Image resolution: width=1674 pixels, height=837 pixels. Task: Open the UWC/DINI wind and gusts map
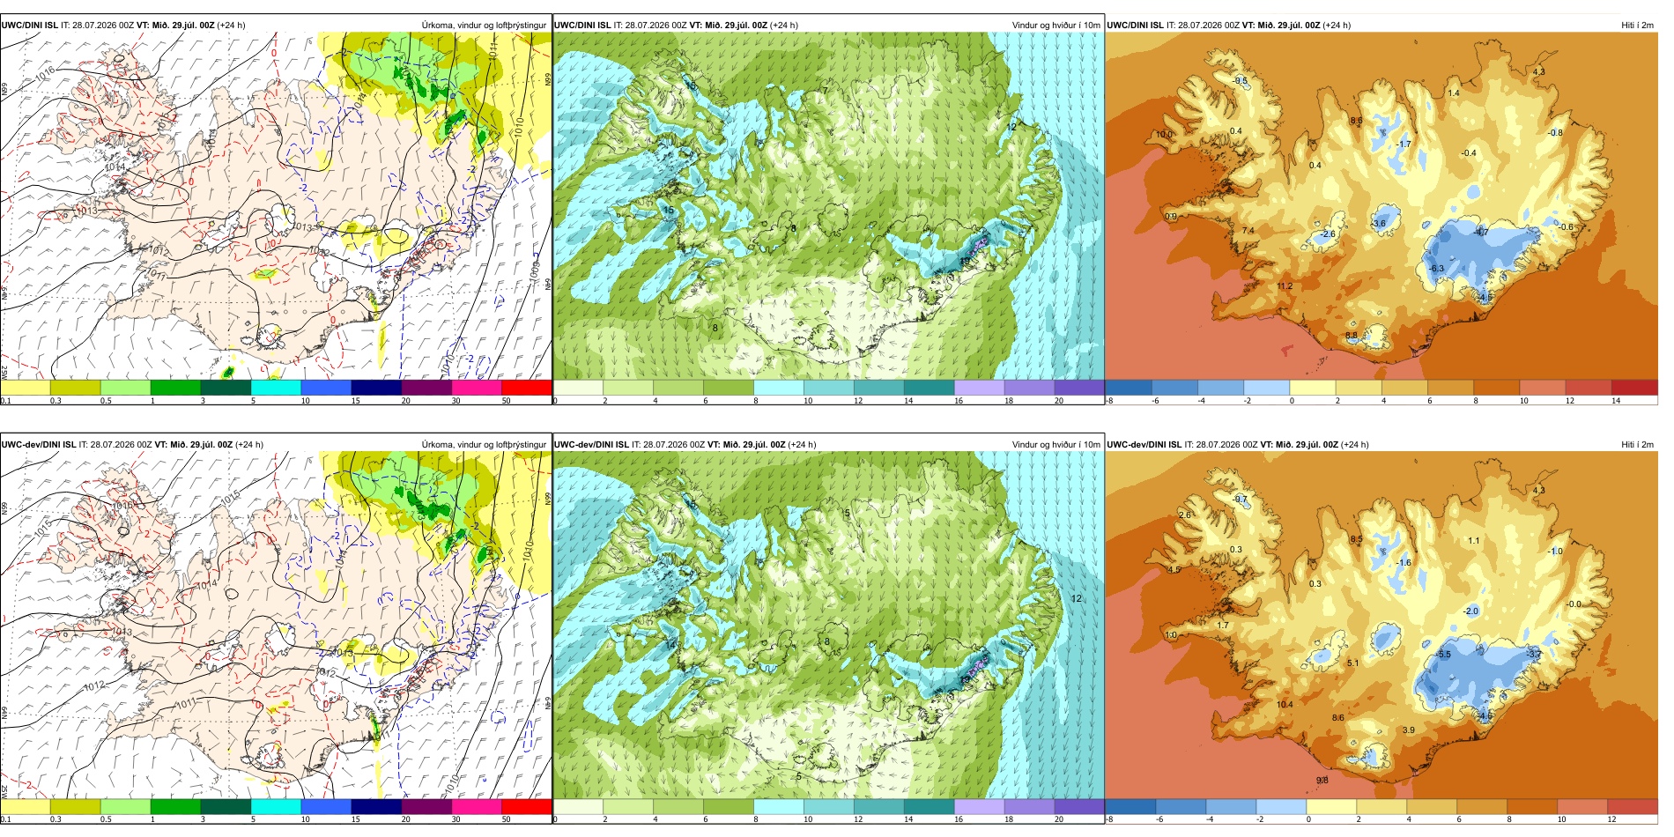(828, 206)
